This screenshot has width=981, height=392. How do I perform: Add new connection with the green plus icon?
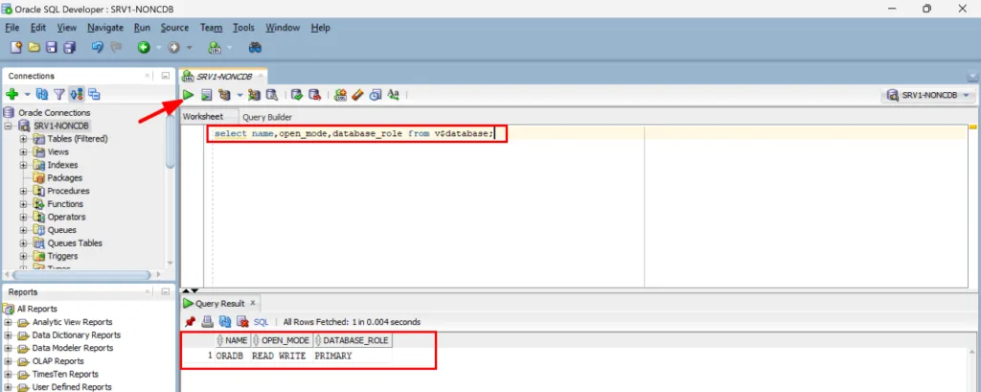coord(11,95)
